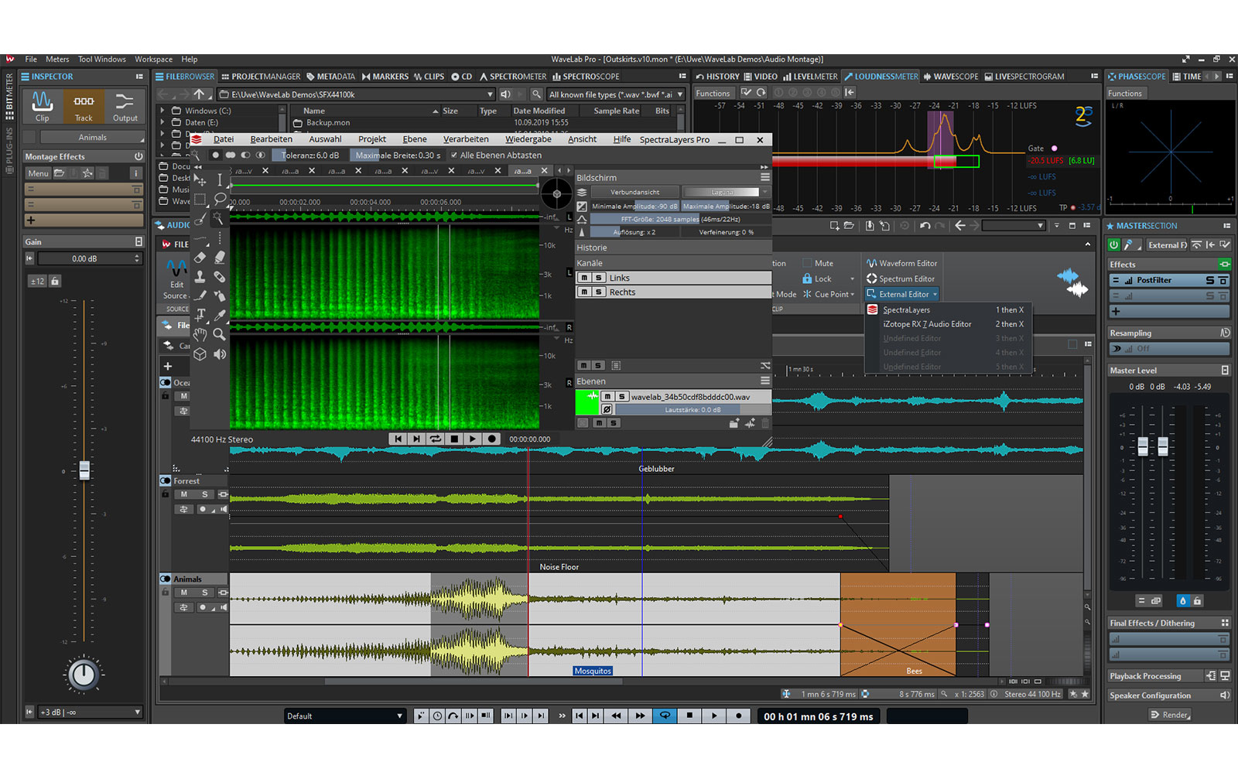Click the Verbundansicht button
Image resolution: width=1238 pixels, height=779 pixels.
click(634, 192)
